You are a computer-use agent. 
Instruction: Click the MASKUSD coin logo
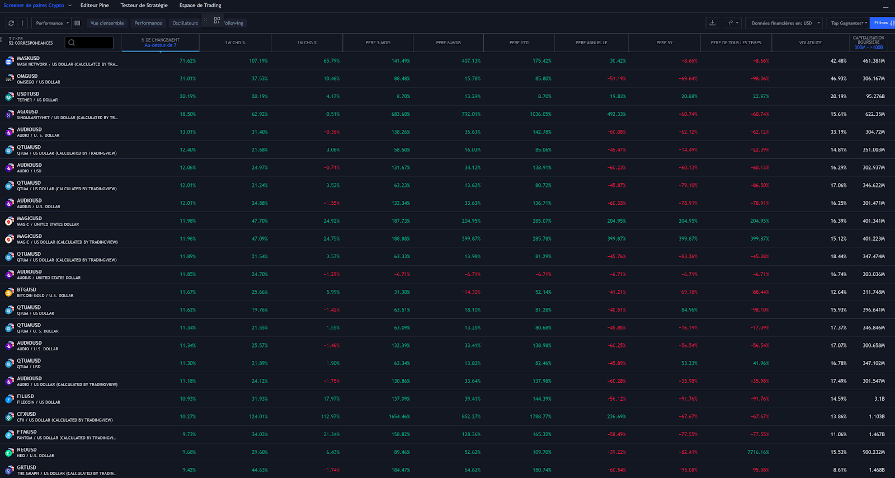pyautogui.click(x=10, y=61)
